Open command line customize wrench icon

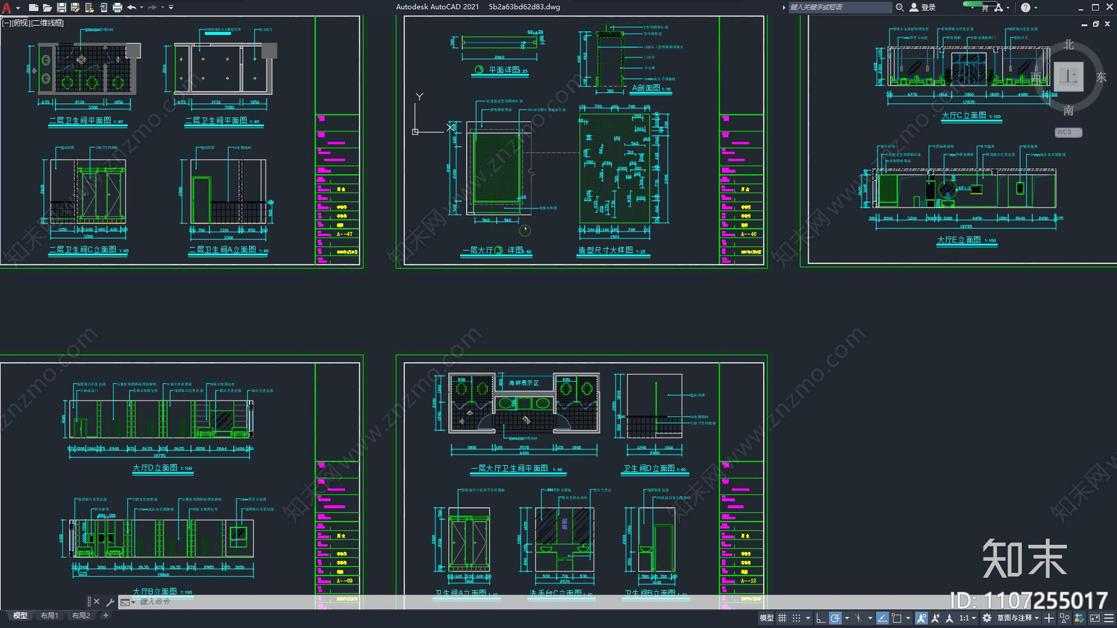coord(110,601)
